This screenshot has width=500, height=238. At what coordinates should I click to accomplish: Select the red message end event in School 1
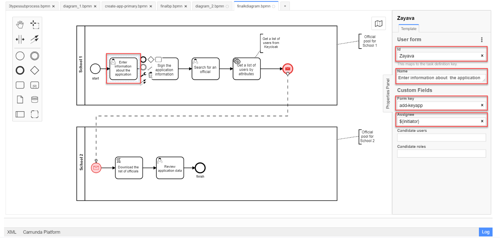click(288, 69)
